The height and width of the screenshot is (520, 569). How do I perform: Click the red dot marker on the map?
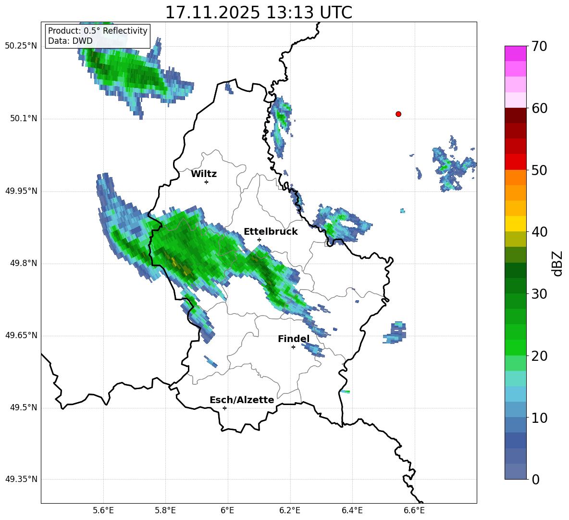pos(398,114)
